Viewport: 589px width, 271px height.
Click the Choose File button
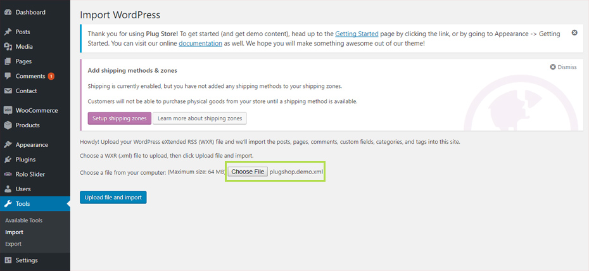click(x=248, y=172)
